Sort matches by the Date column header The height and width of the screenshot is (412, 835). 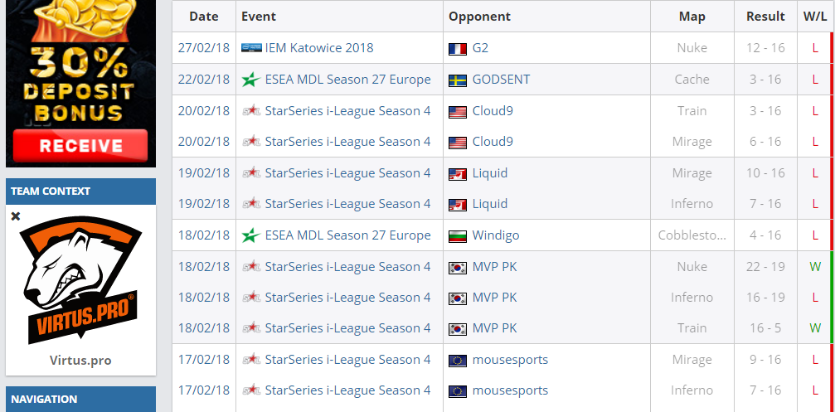tap(204, 17)
